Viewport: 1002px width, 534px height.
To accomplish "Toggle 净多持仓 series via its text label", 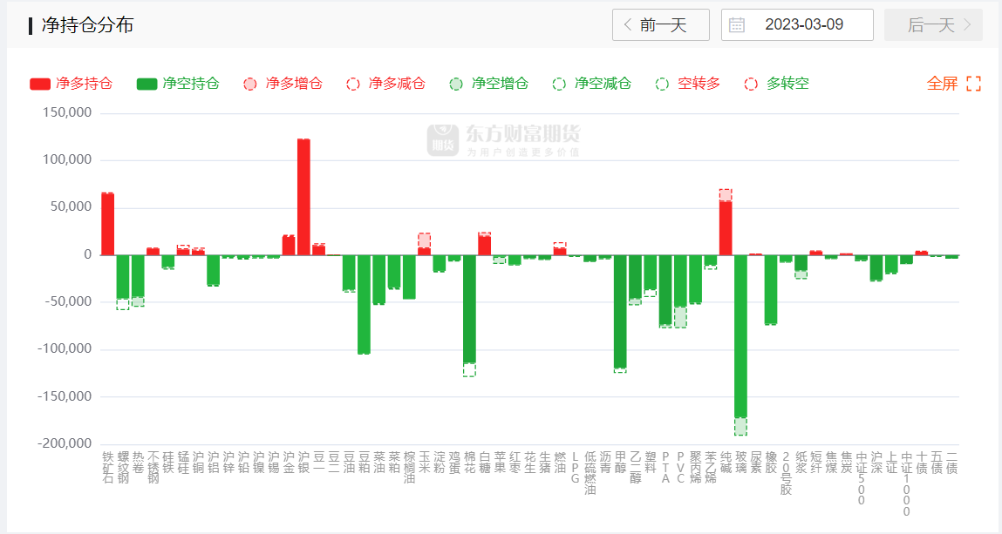I will tap(84, 84).
